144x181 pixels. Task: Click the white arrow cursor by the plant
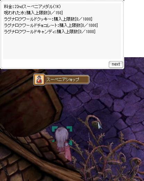(100, 125)
